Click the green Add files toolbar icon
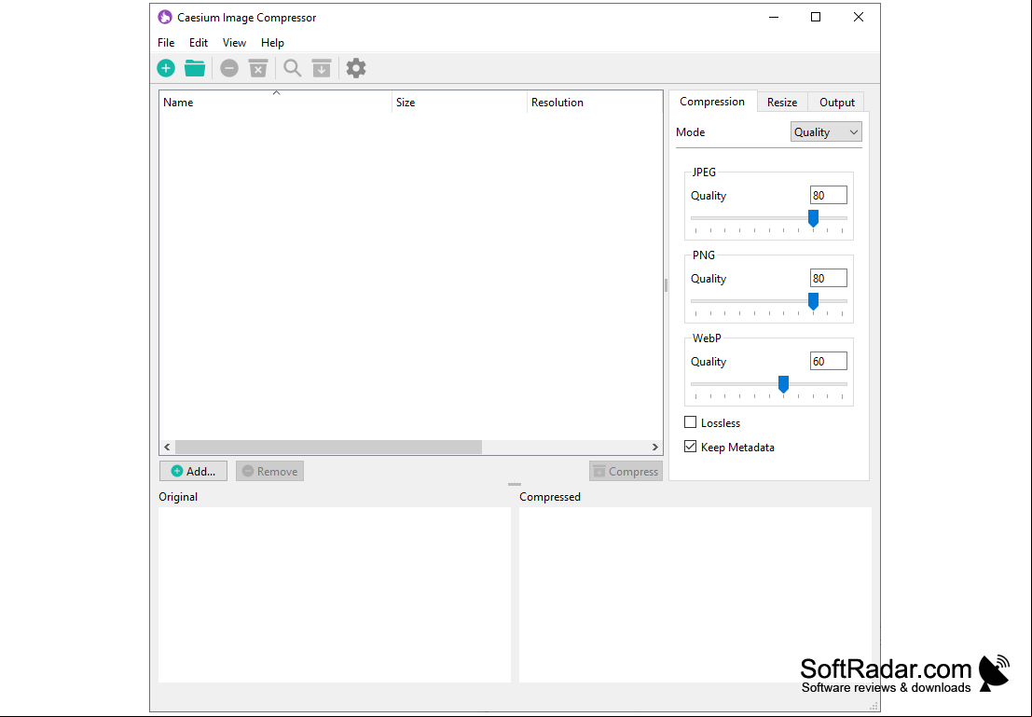Viewport: 1032px width, 717px height. (x=166, y=68)
